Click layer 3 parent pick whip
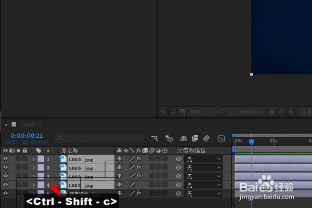 click(x=179, y=176)
